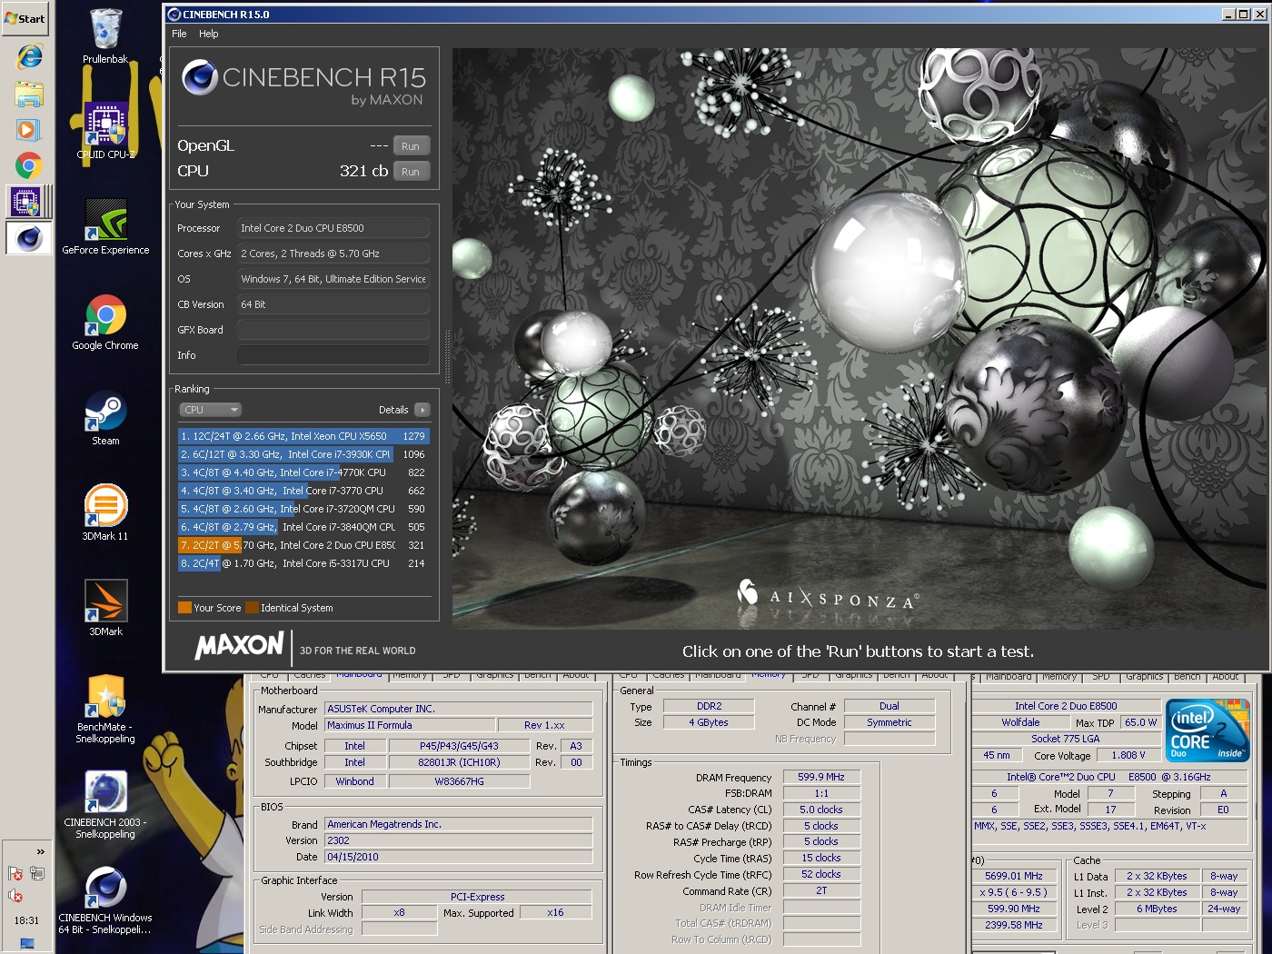Launch Internet Explorer from the taskbar

[x=29, y=56]
